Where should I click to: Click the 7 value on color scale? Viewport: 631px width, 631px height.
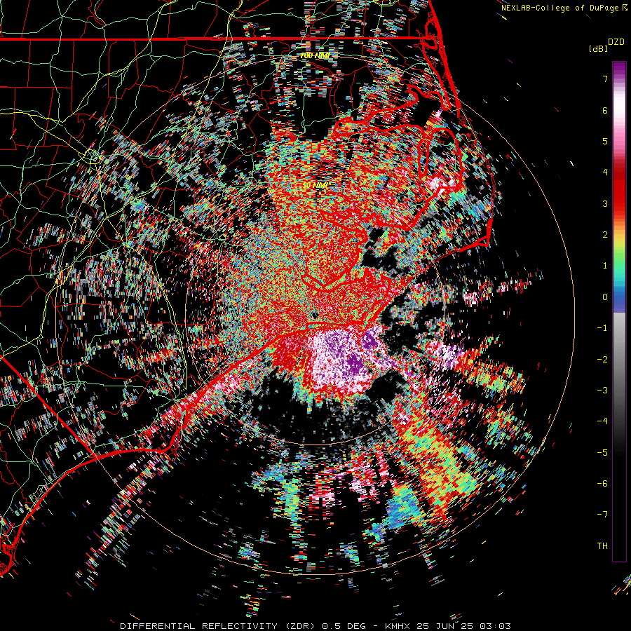point(605,79)
